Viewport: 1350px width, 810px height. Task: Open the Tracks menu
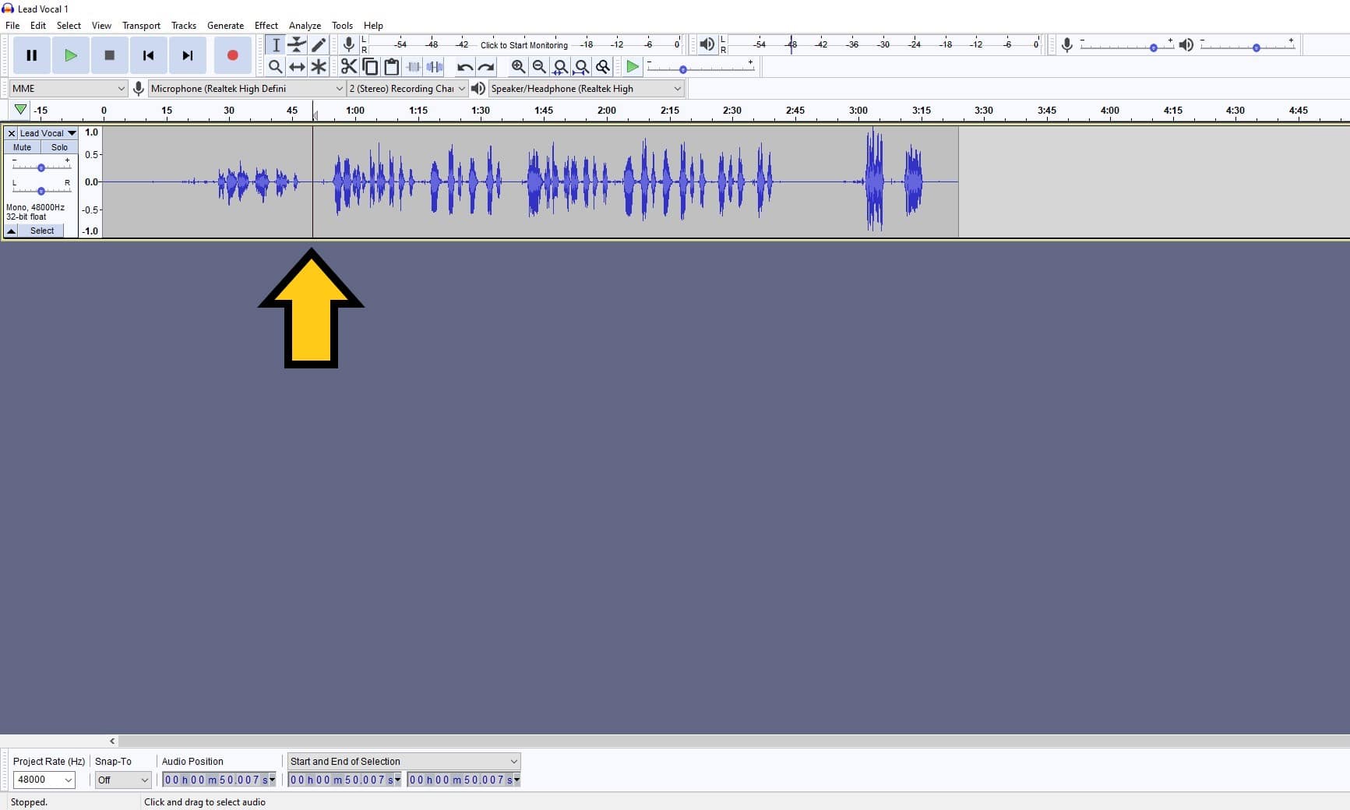click(x=184, y=25)
